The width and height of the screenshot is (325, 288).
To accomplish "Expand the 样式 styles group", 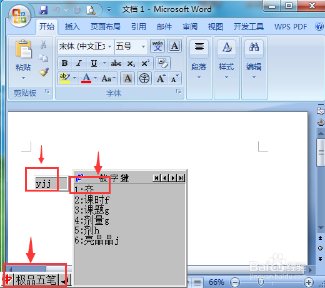I will point(226,68).
